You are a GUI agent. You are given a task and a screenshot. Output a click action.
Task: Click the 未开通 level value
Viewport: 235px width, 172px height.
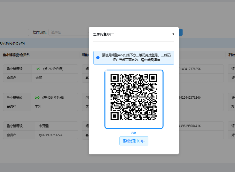click(x=44, y=126)
